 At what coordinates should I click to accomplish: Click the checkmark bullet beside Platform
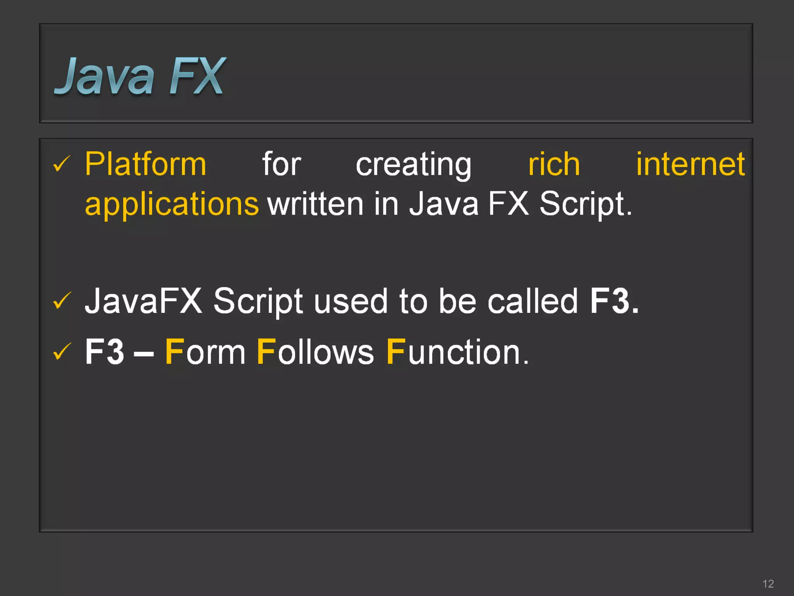(x=61, y=164)
